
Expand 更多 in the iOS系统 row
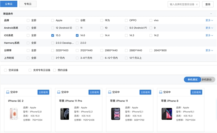[x=209, y=35]
